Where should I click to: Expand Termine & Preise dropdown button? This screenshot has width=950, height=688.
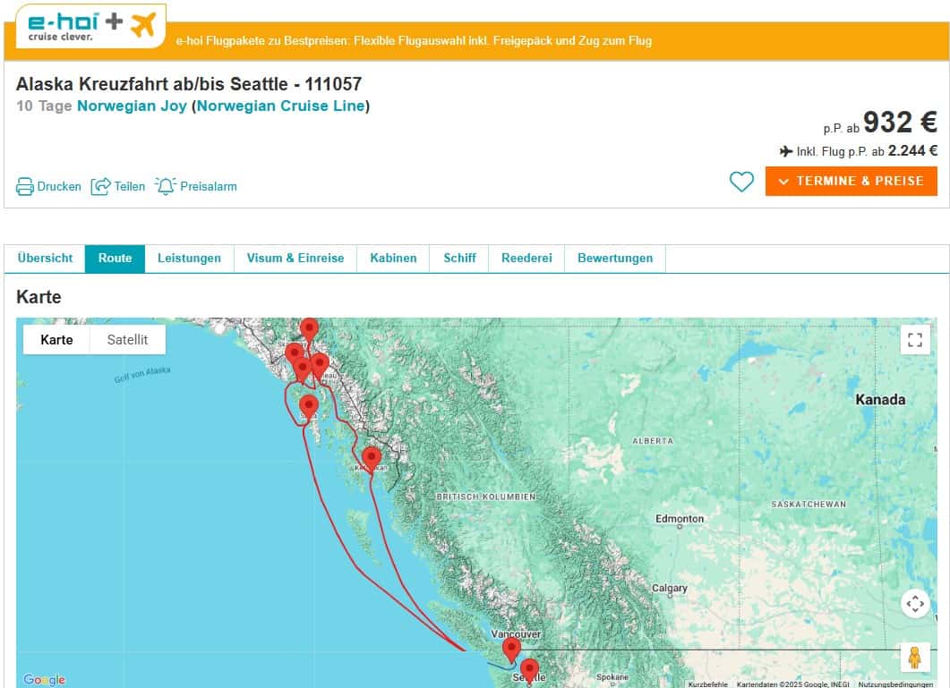point(851,181)
